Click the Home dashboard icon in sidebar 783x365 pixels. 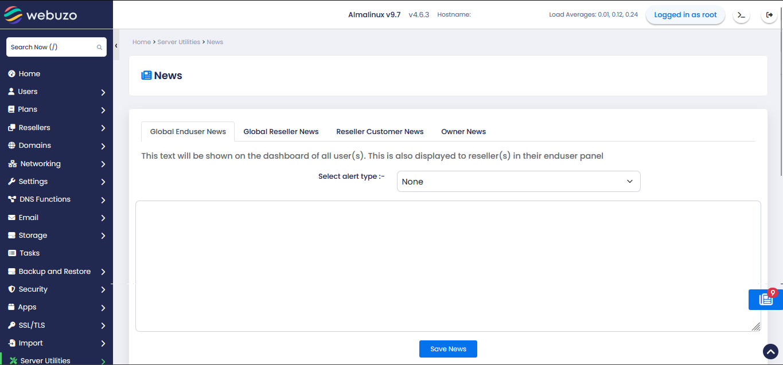coord(11,74)
